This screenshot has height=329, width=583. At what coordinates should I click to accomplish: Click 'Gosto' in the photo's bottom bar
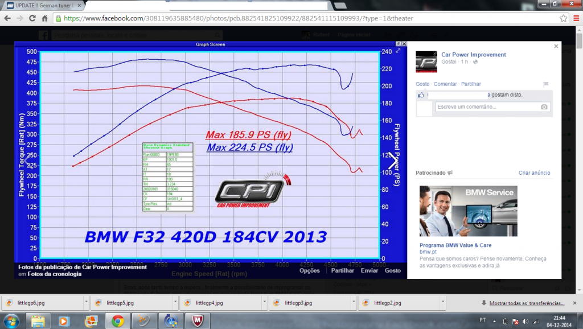click(x=393, y=270)
